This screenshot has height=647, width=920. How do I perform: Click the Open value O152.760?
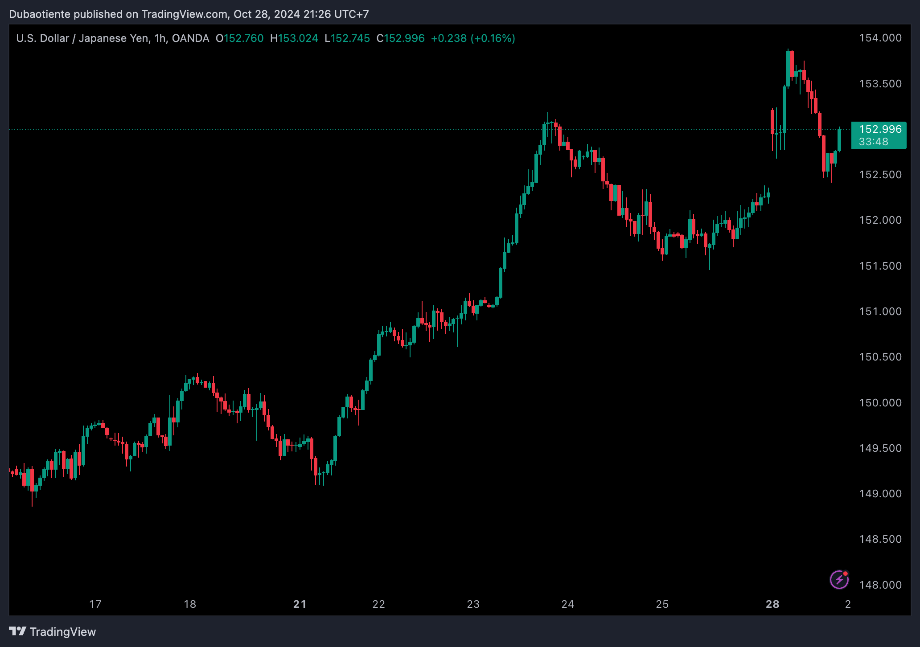[x=240, y=38]
